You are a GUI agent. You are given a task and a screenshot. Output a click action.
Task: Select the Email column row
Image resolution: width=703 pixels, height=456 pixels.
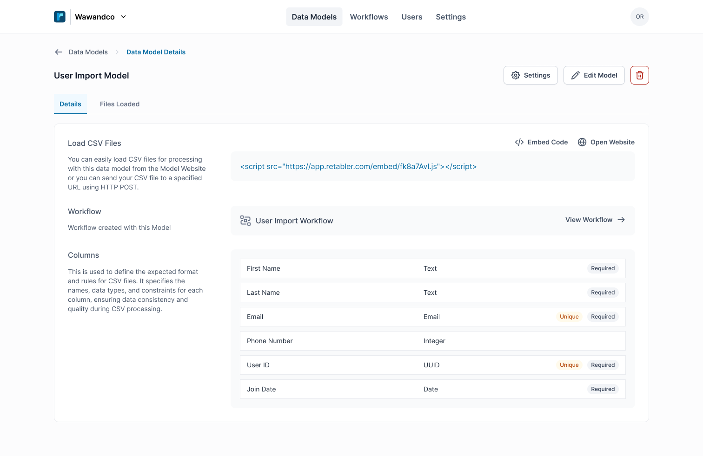tap(432, 317)
